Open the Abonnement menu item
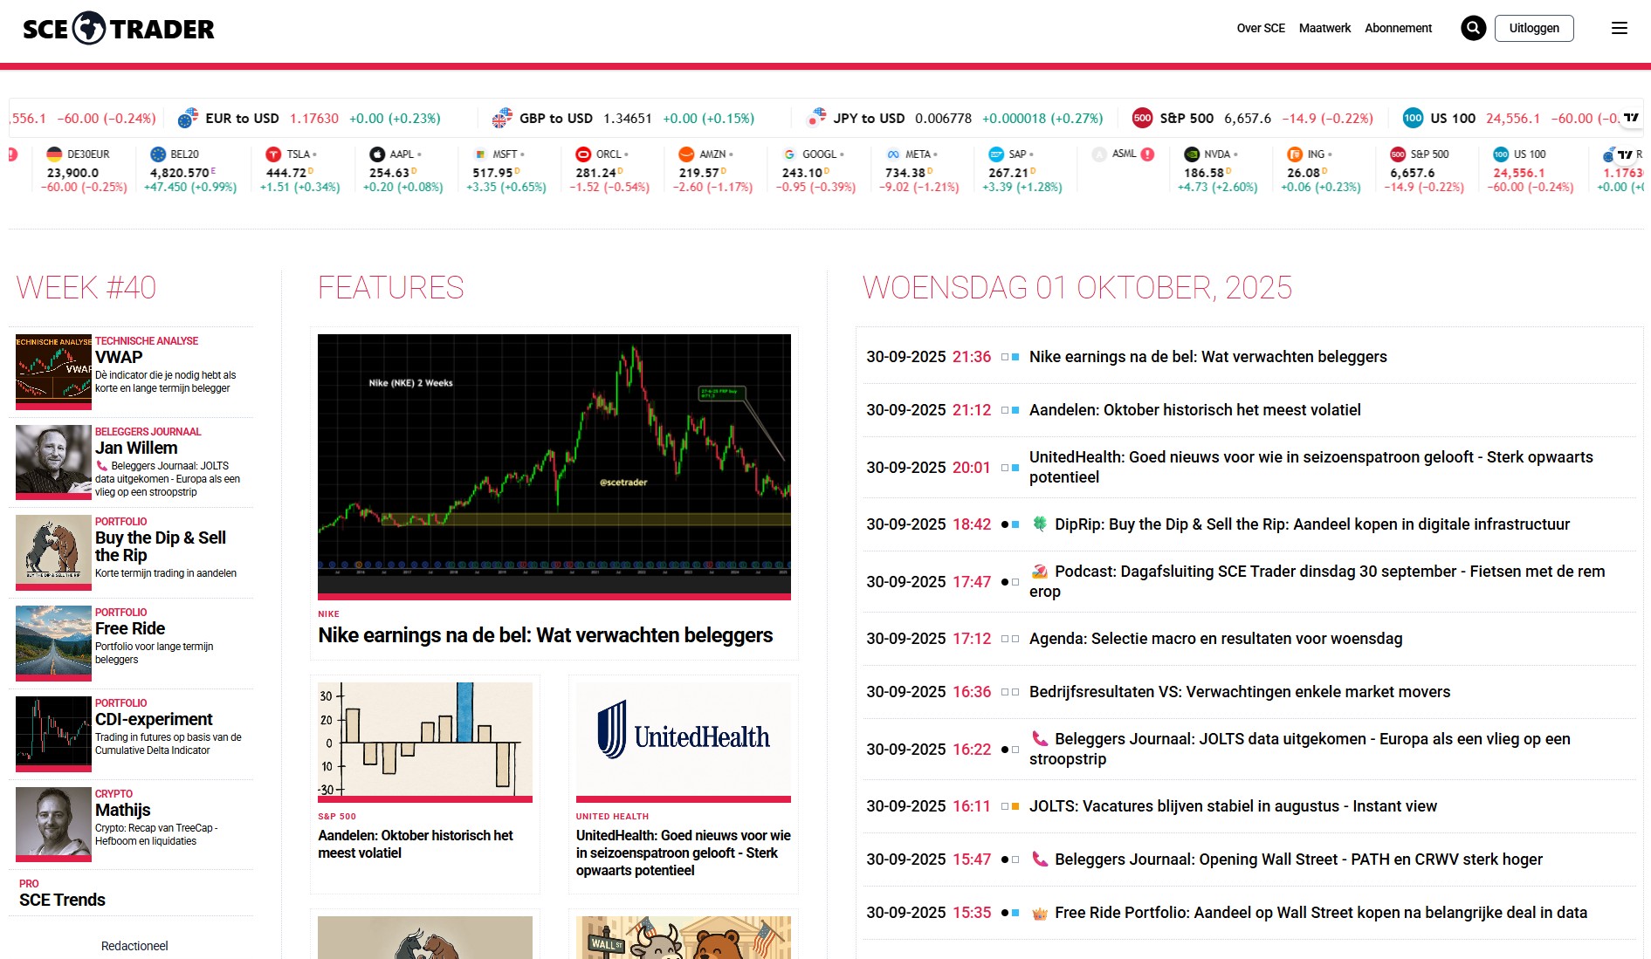The height and width of the screenshot is (959, 1651). pos(1398,28)
